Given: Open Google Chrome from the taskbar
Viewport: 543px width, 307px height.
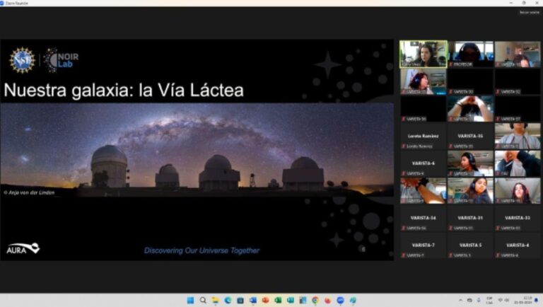Looking at the screenshot, I should 315,300.
